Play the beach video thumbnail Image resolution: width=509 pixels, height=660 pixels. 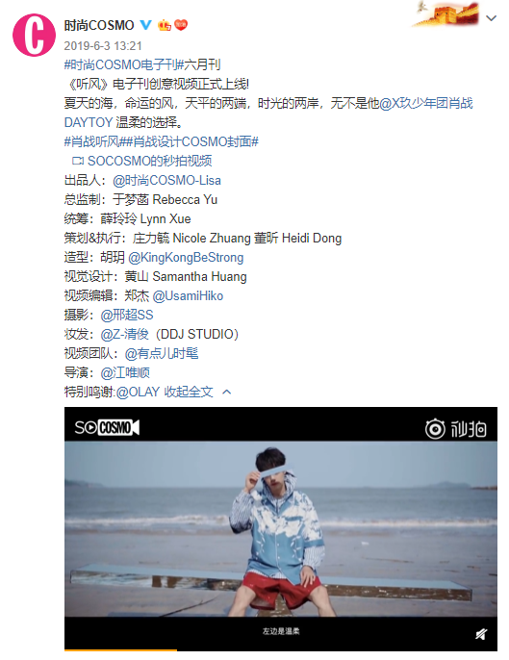pos(281,529)
